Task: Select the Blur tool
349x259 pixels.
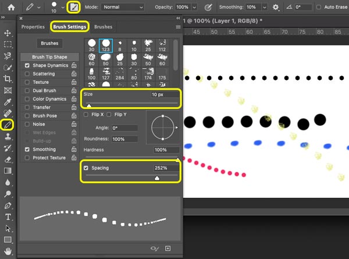Action: pyautogui.click(x=8, y=182)
